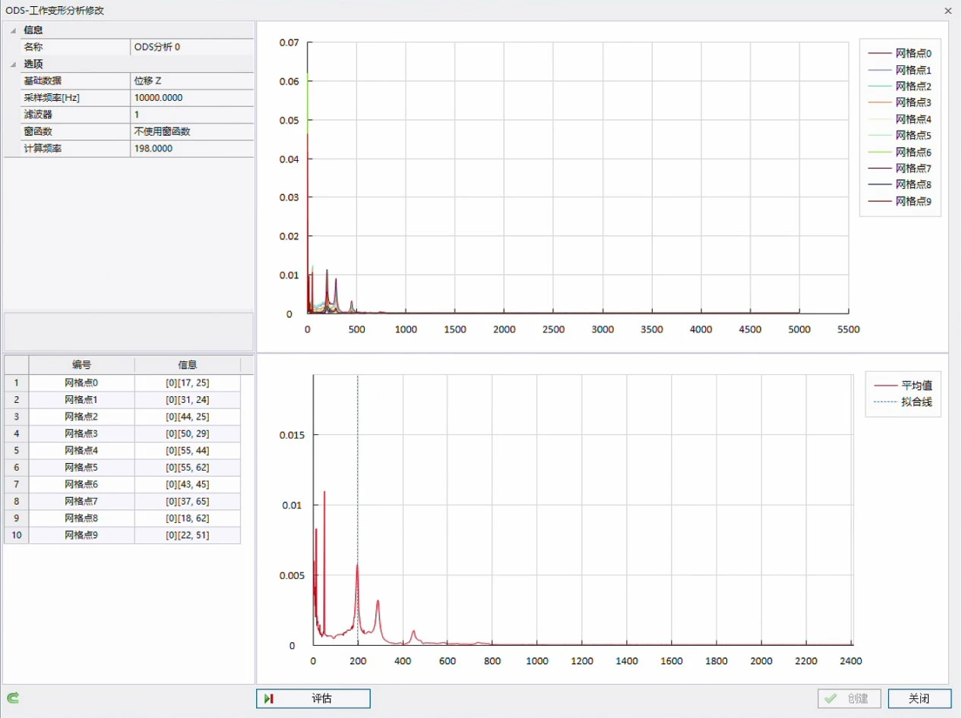
Task: Click the 滤波器 value field
Action: [x=191, y=115]
